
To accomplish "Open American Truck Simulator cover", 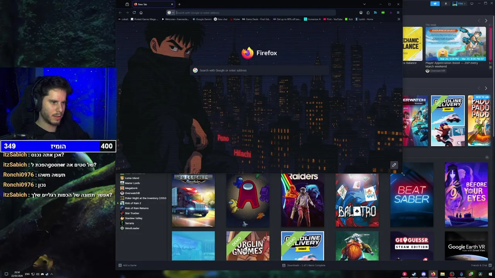I will pos(193,200).
